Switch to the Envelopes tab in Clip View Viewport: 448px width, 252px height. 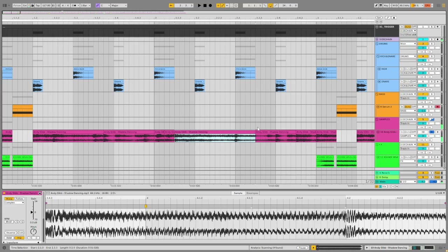click(252, 193)
